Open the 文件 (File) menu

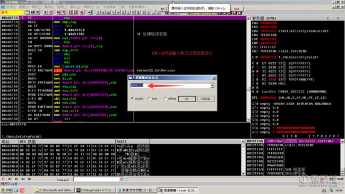coord(11,7)
